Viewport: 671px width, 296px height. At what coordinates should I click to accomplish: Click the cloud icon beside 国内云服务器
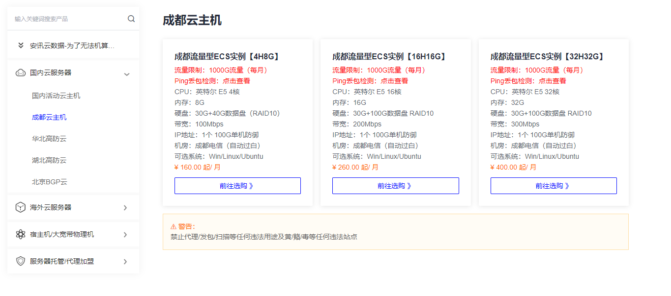tap(20, 73)
